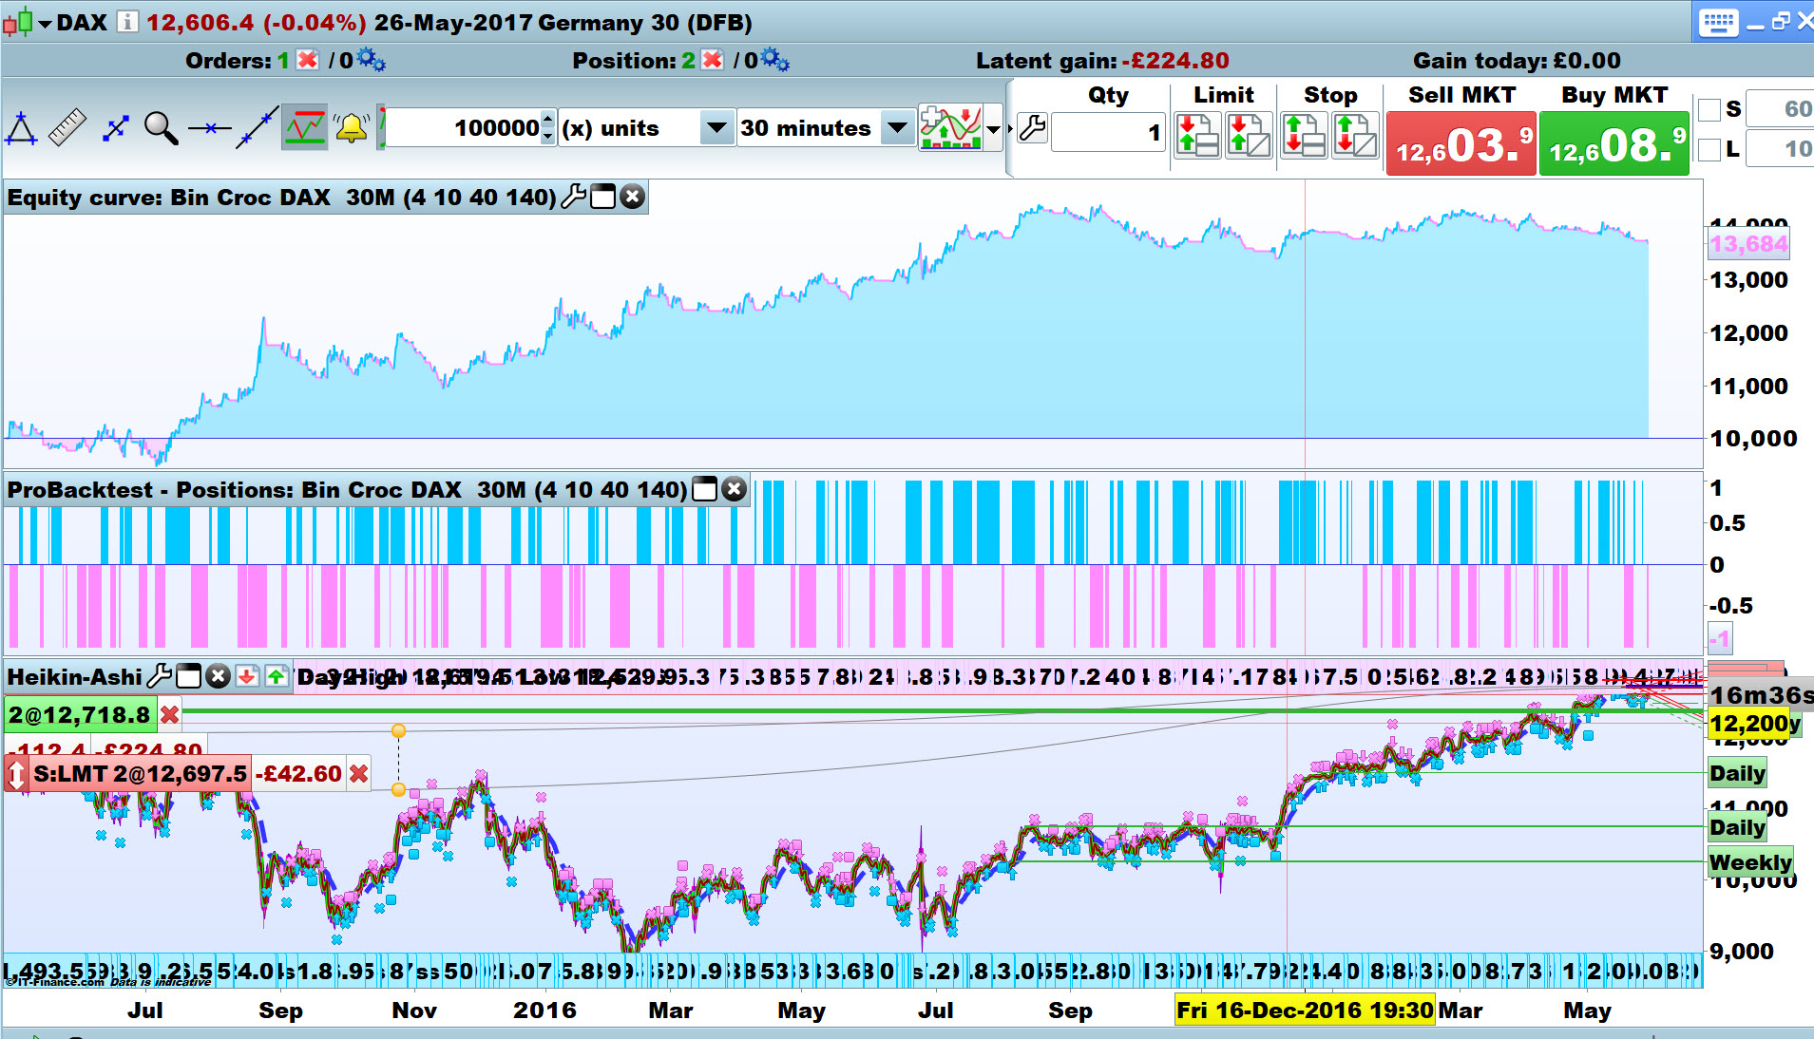Create a price alert with the bell
The image size is (1814, 1039).
point(352,128)
